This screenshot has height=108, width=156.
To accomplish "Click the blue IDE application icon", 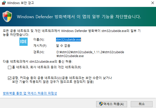I will [24, 42].
